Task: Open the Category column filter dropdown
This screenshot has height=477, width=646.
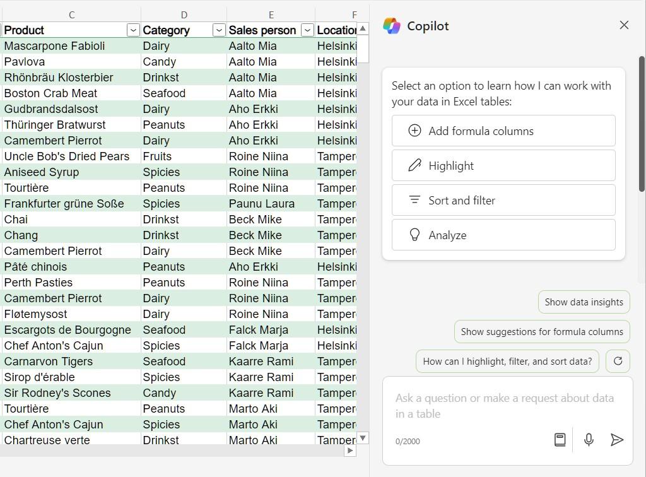Action: point(219,30)
